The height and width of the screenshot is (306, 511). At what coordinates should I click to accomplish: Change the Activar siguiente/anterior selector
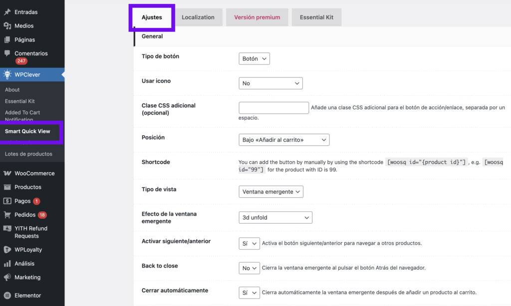coord(249,243)
